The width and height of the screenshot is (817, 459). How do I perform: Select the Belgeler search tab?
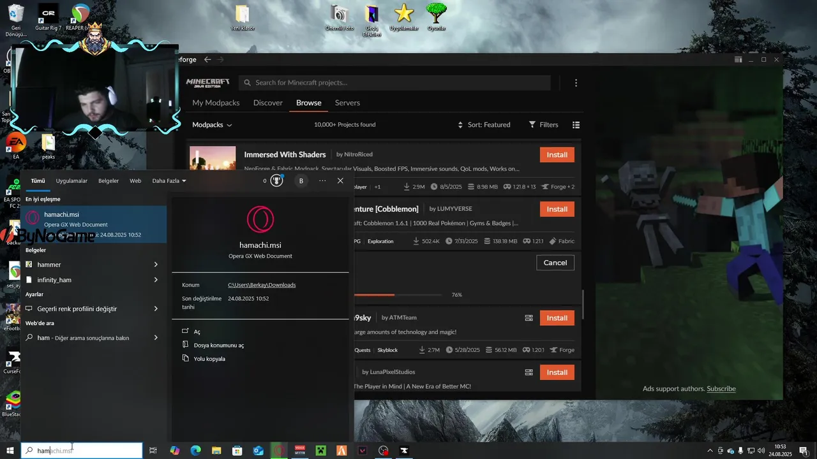pos(109,181)
